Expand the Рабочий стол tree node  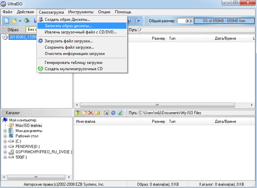(5, 136)
